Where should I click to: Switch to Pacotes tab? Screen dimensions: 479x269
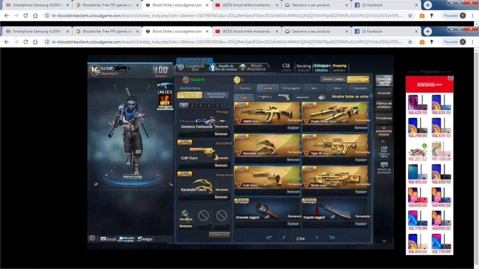pyautogui.click(x=245, y=88)
